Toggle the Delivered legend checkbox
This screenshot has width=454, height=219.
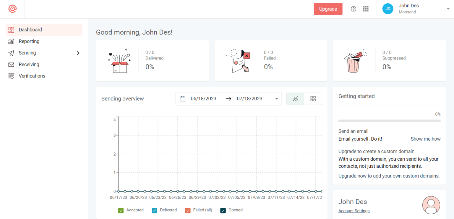pyautogui.click(x=154, y=210)
